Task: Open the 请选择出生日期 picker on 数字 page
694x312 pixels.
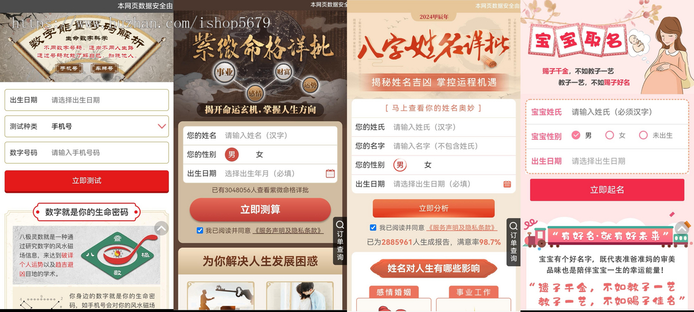Action: tap(87, 100)
